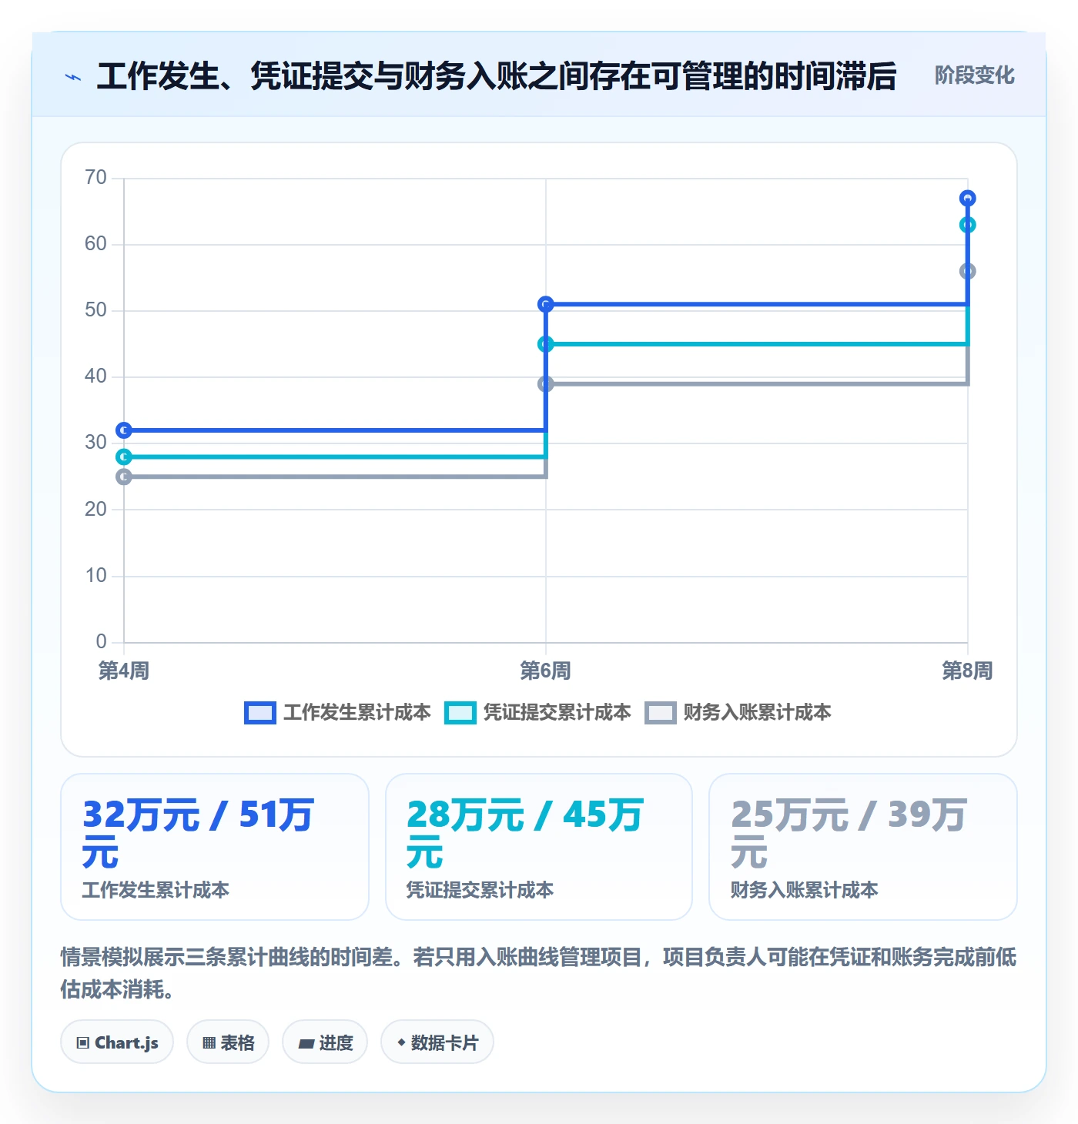
Task: Click the 第6周 axis label
Action: point(546,671)
